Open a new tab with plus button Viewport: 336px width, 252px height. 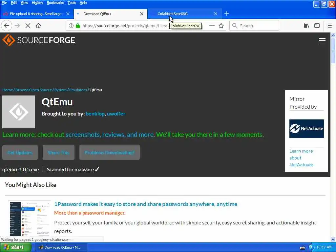pyautogui.click(x=226, y=14)
